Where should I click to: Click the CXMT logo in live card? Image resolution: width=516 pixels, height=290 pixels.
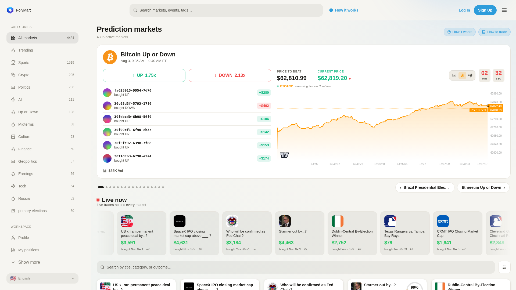(443, 221)
